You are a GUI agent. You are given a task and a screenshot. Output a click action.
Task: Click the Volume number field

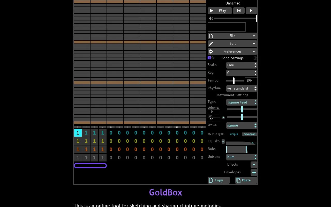214,112
